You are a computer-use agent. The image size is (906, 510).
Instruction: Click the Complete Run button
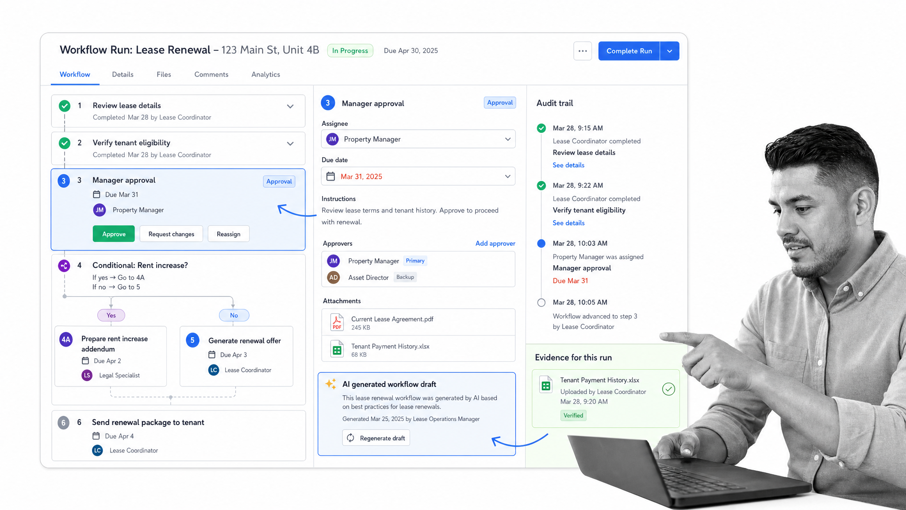(629, 51)
